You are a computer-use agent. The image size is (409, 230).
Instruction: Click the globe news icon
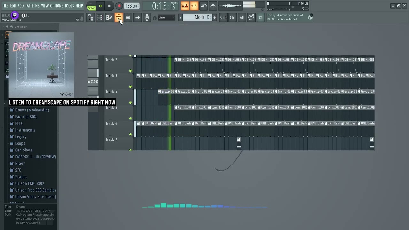coord(310,17)
